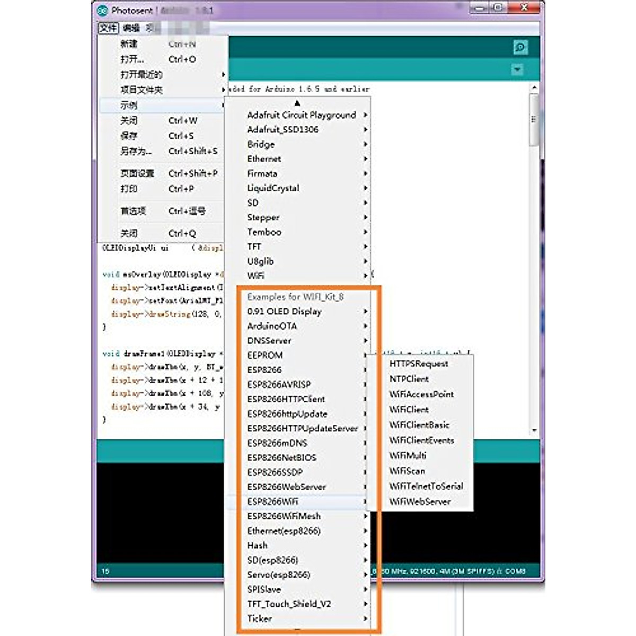
Task: Expand Adafruit Circuit Playground examples
Action: click(301, 115)
